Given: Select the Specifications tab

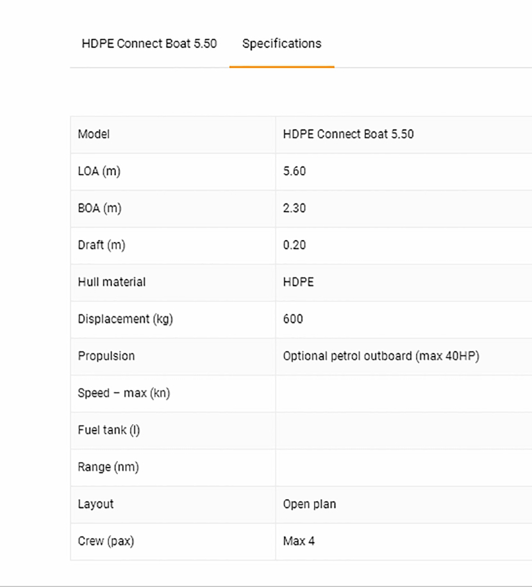Looking at the screenshot, I should pos(281,44).
